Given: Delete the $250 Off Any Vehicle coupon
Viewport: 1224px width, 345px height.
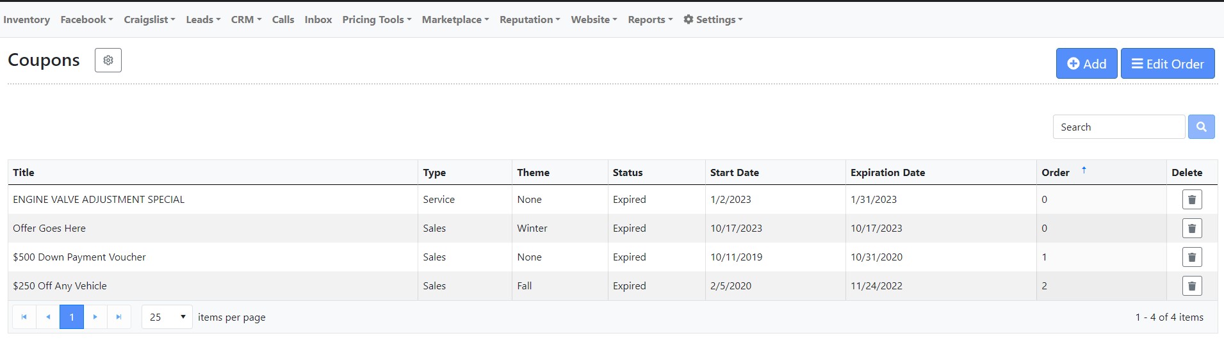Looking at the screenshot, I should (x=1191, y=286).
